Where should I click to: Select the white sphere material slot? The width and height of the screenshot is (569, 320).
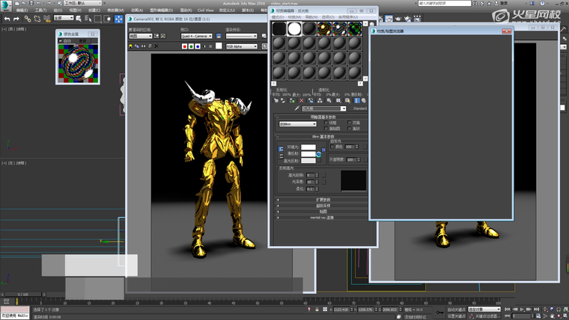[x=295, y=29]
